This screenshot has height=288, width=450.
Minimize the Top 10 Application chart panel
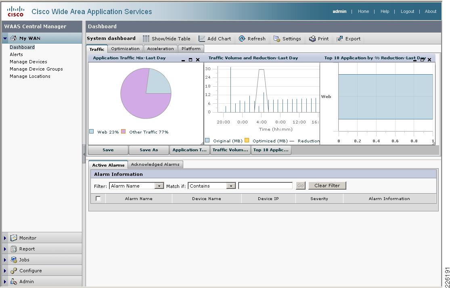[x=415, y=60]
